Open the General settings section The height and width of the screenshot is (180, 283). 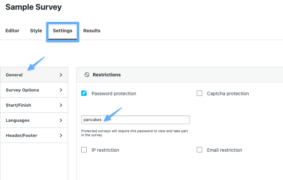(x=14, y=75)
